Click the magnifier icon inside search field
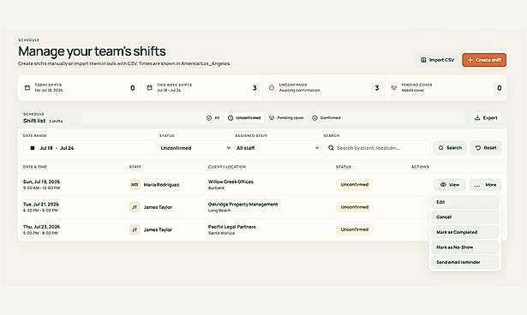This screenshot has height=315, width=527. click(331, 148)
